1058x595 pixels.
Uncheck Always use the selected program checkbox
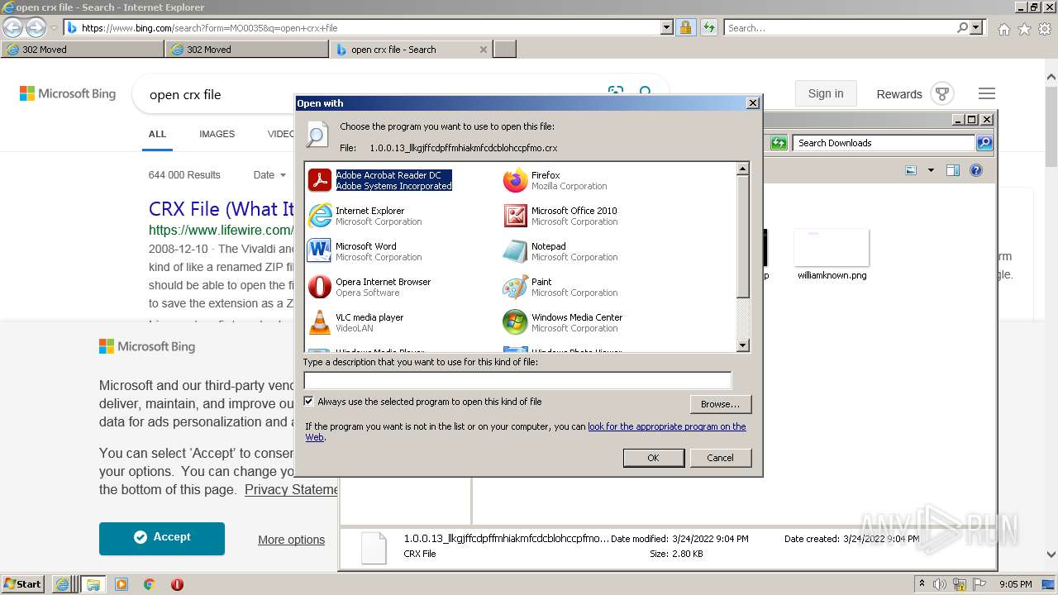tap(308, 402)
